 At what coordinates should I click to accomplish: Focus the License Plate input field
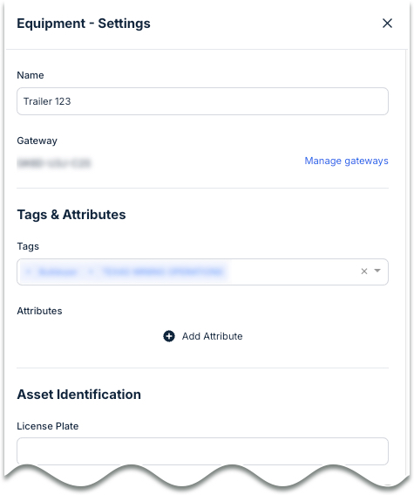click(x=202, y=450)
